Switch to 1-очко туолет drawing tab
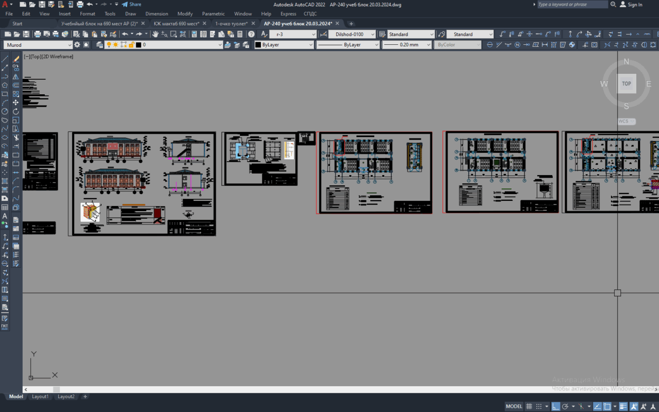 pos(231,24)
